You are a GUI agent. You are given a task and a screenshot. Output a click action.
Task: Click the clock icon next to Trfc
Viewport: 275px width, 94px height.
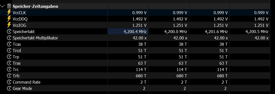[9, 76]
